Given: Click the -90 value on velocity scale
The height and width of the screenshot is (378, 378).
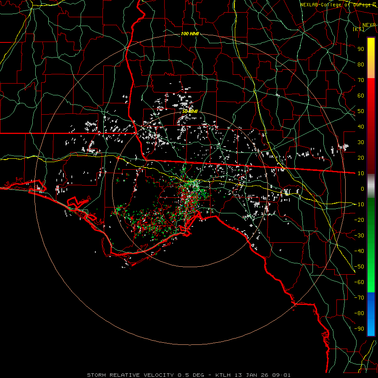Looking at the screenshot, I should (359, 329).
